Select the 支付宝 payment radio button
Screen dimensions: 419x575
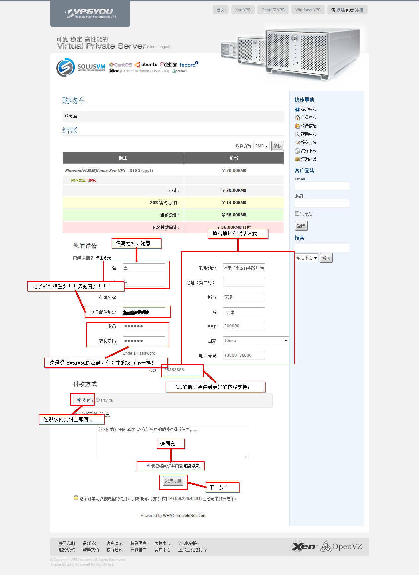click(x=79, y=400)
